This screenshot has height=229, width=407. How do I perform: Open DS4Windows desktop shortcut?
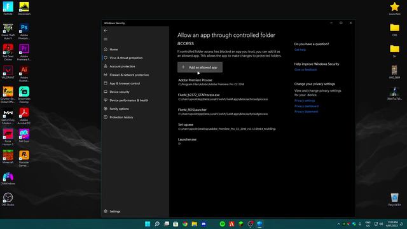click(8, 178)
